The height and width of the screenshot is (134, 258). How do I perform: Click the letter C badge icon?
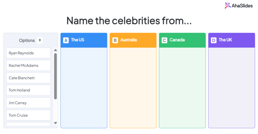coord(164,40)
